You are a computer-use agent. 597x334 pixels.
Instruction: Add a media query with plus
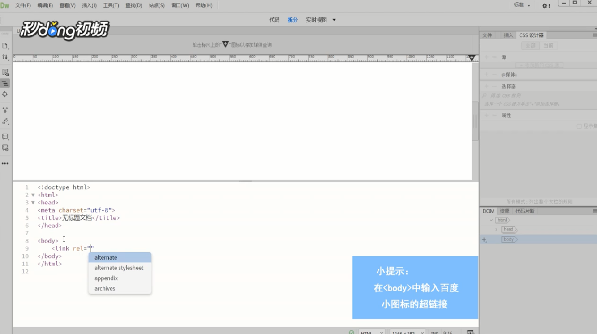point(487,74)
